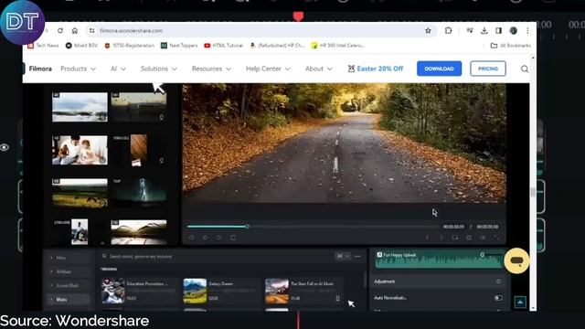Bookmark this page with the star icon
This screenshot has height=329, width=585.
point(428,30)
